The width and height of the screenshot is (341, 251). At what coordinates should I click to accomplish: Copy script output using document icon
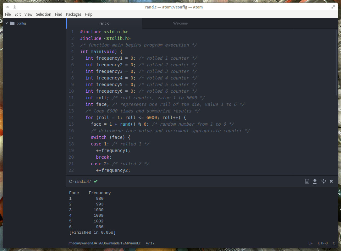pos(307,181)
